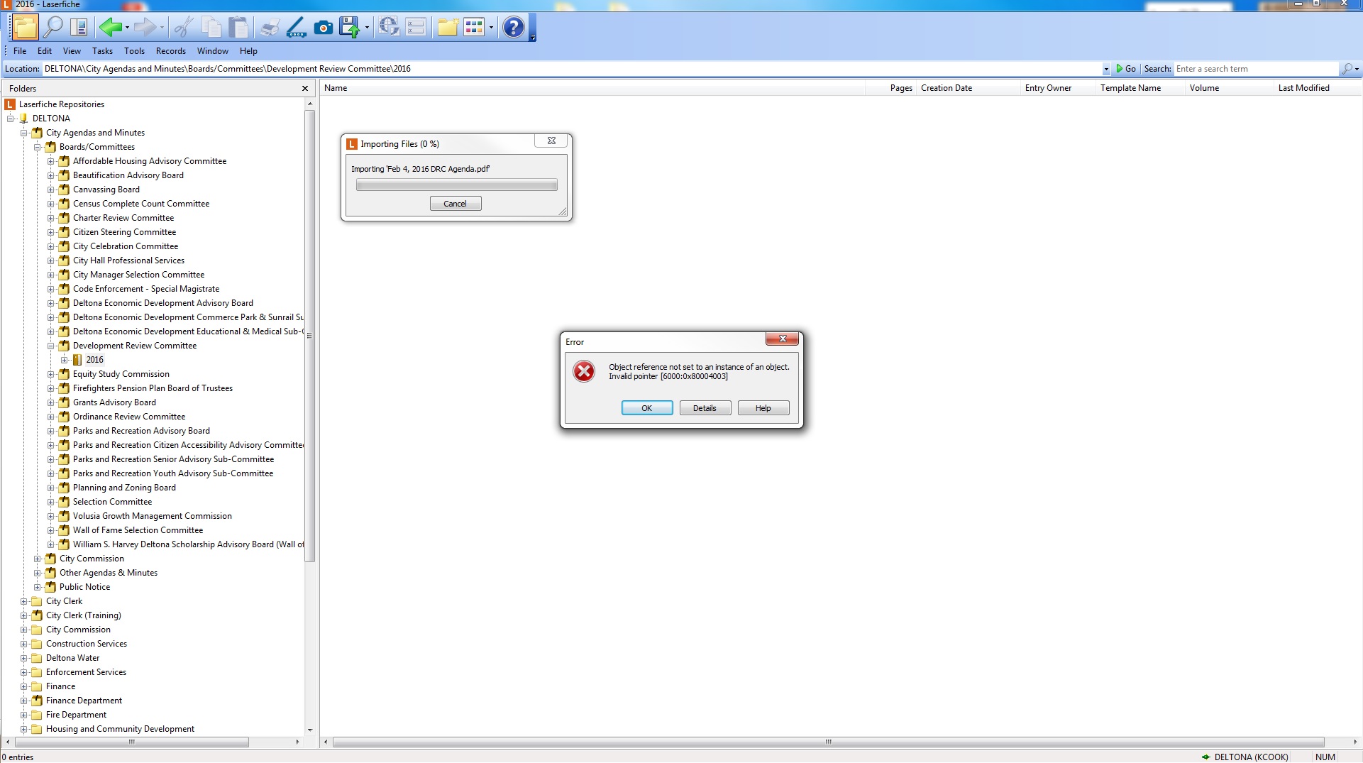Open the blue question mark help icon
The image size is (1363, 763).
tap(513, 28)
